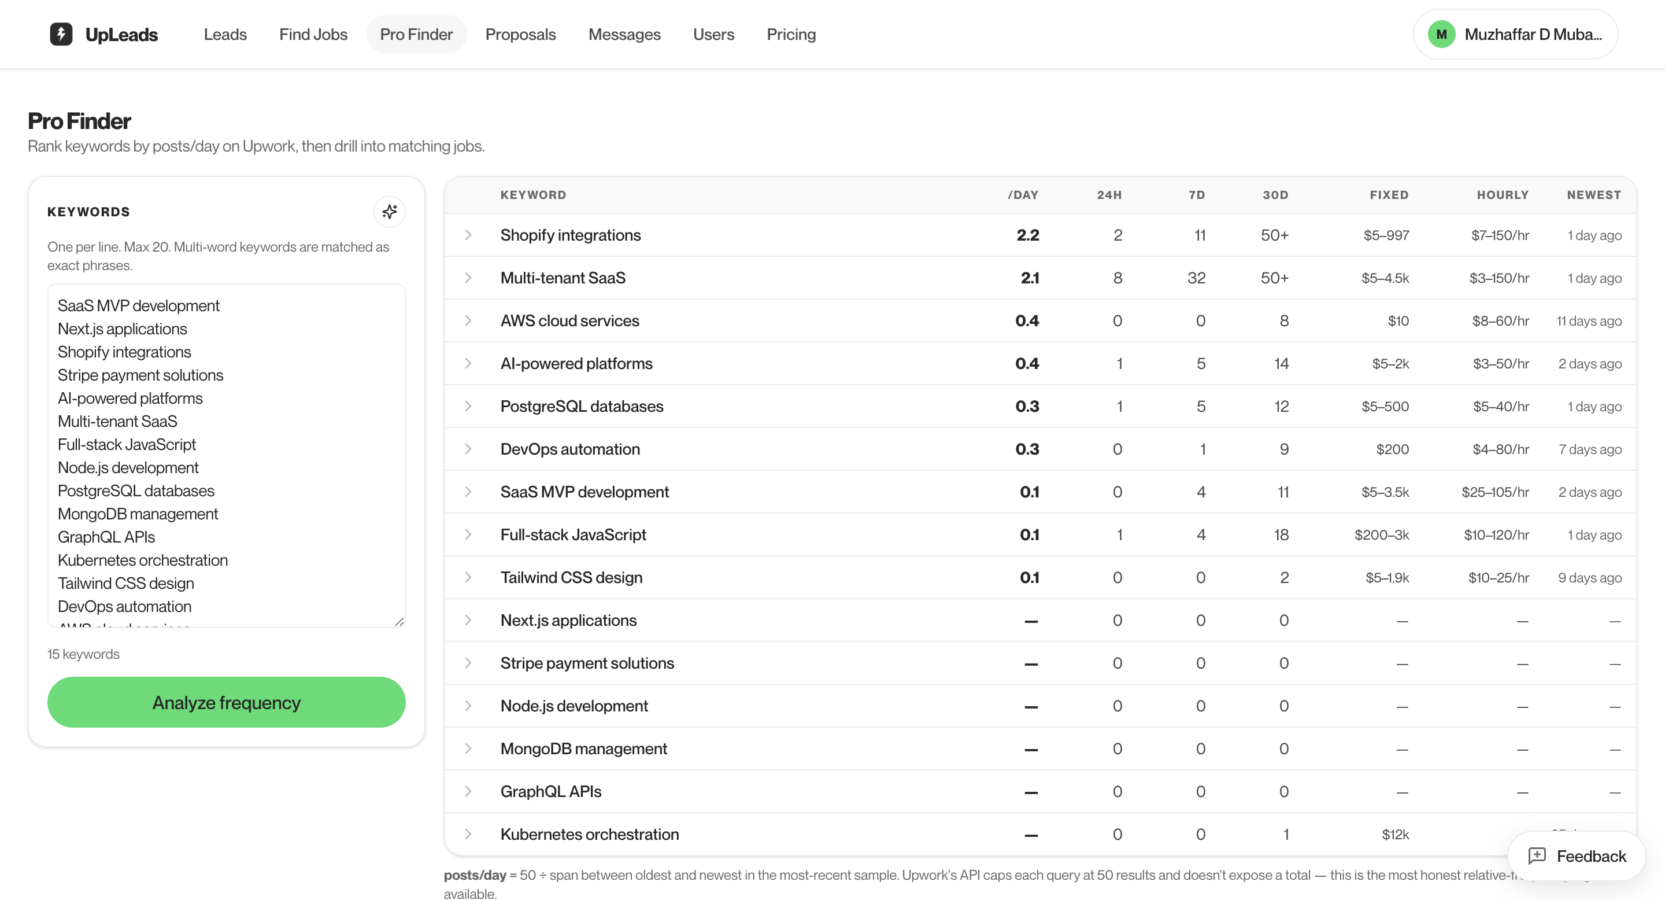Expand the GraphQL APIs row
Image resolution: width=1665 pixels, height=900 pixels.
(468, 791)
